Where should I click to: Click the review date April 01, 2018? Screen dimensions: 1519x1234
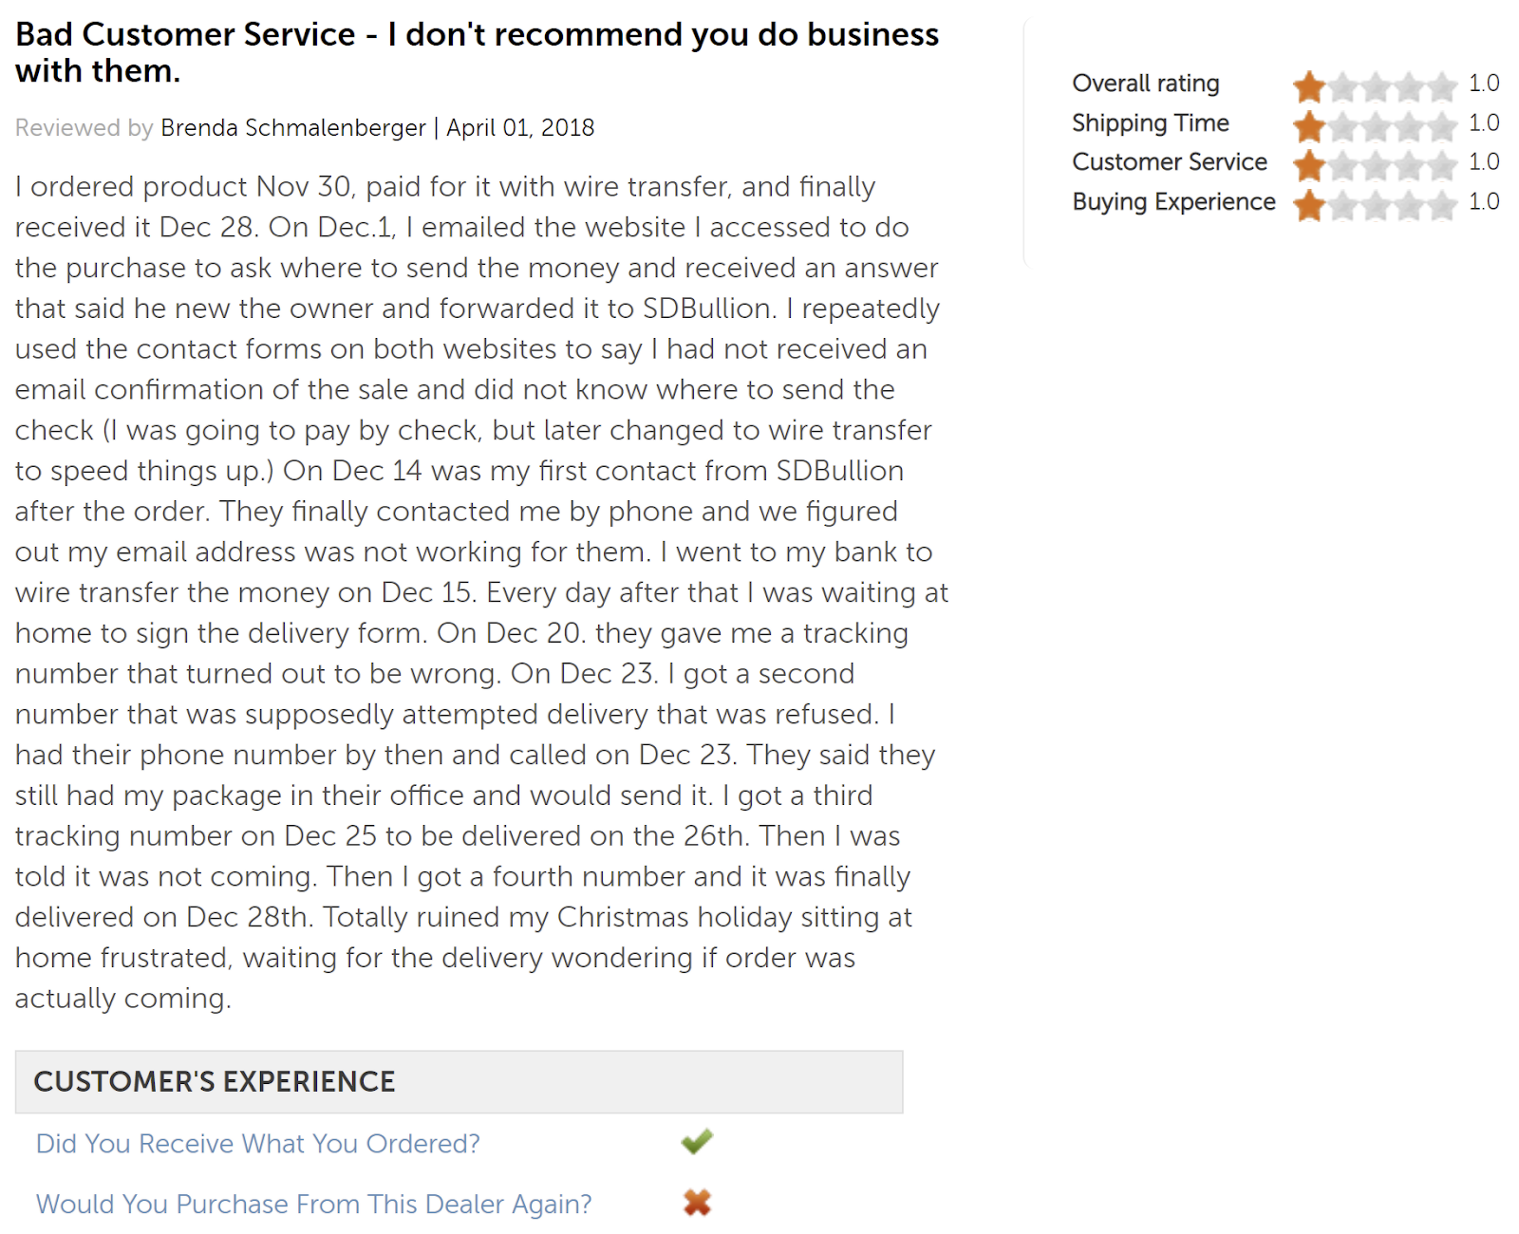coord(520,128)
